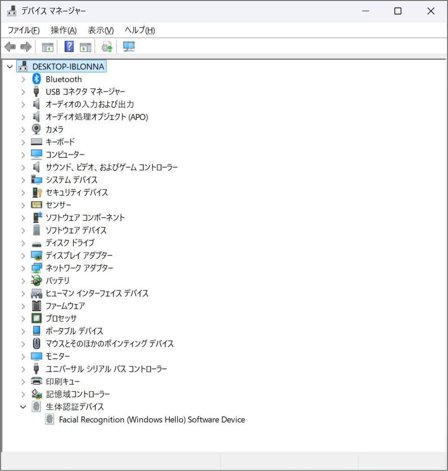This screenshot has height=471, width=448.
Task: Click the プロセッサ chip icon
Action: 36,318
